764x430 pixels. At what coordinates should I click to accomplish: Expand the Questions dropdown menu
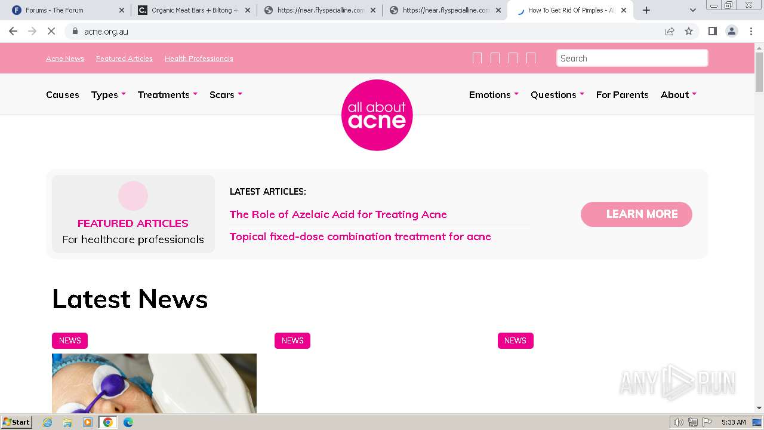pyautogui.click(x=557, y=94)
